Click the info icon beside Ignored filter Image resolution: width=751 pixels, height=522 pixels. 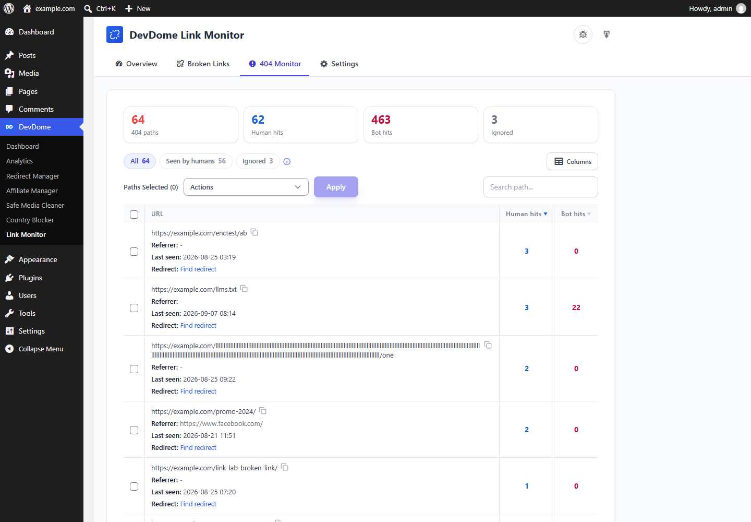(287, 161)
